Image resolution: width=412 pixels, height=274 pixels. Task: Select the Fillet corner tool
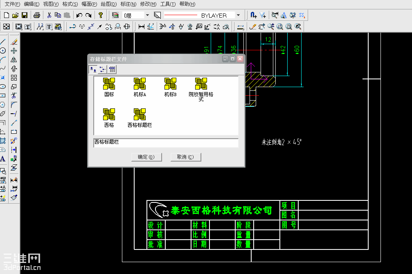click(14, 105)
